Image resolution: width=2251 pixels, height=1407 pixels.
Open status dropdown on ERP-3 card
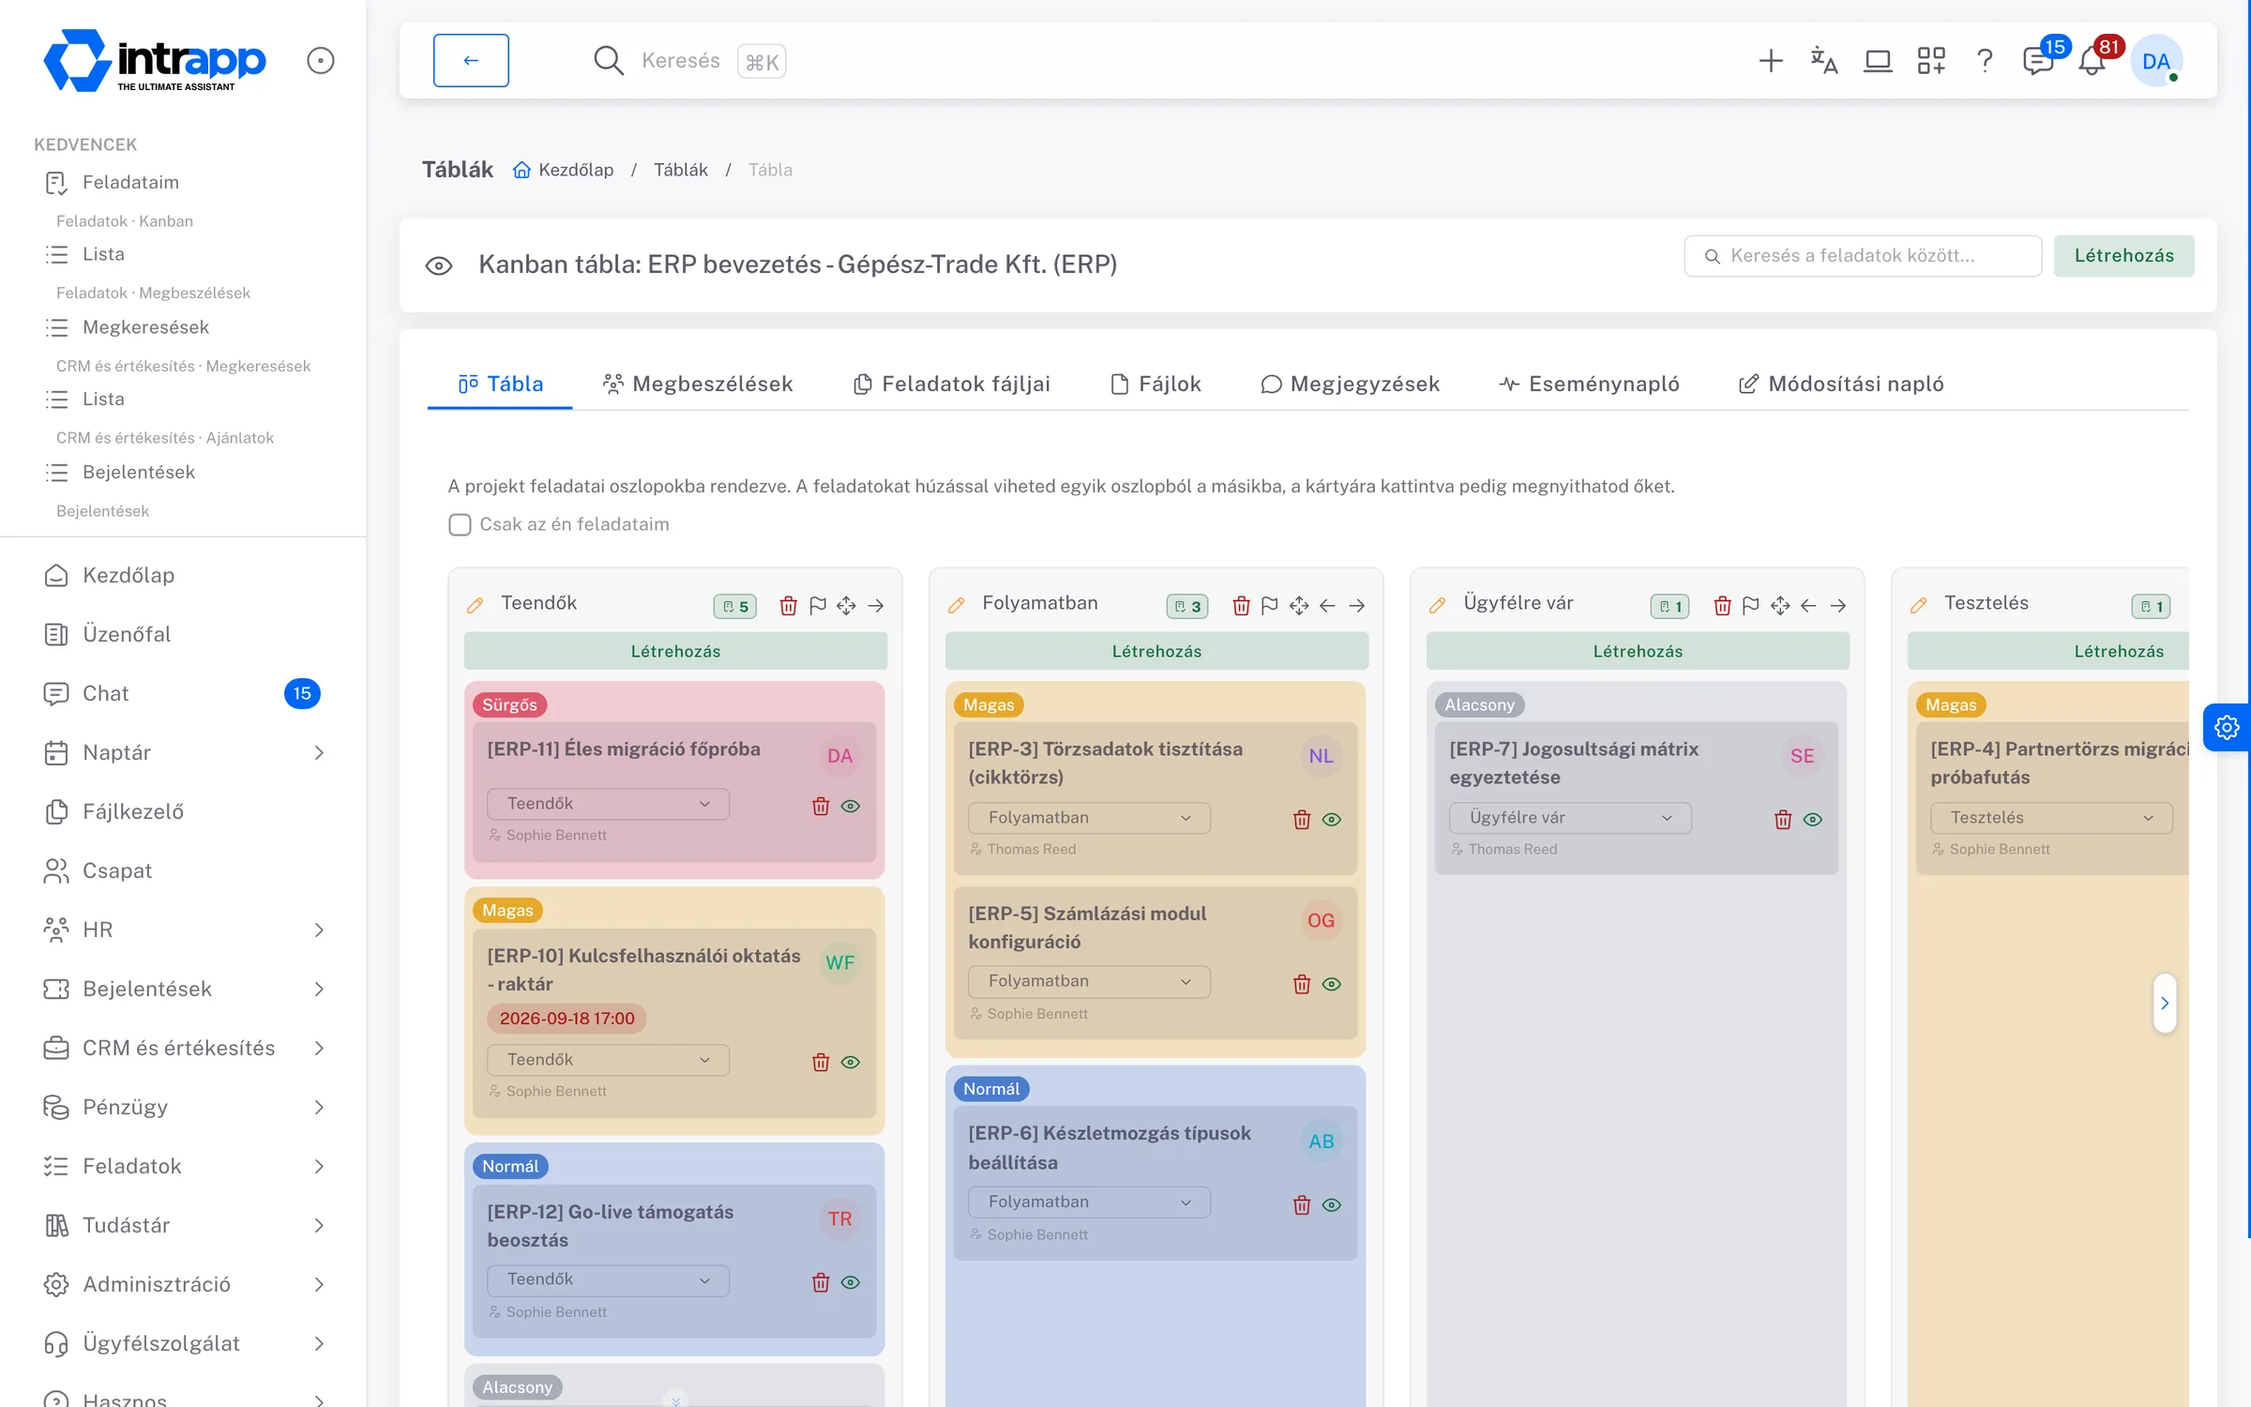[1089, 818]
